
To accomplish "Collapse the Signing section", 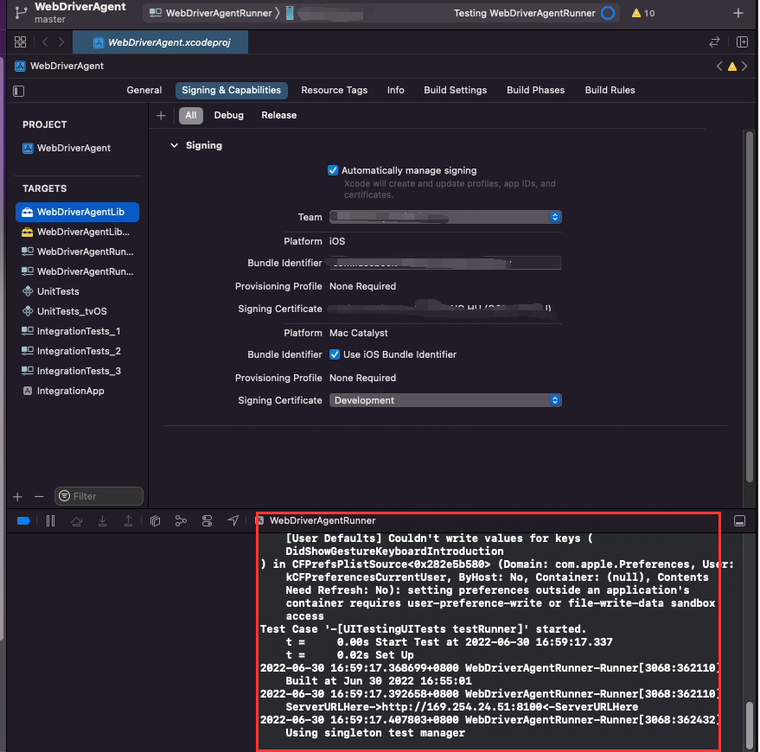I will point(174,146).
